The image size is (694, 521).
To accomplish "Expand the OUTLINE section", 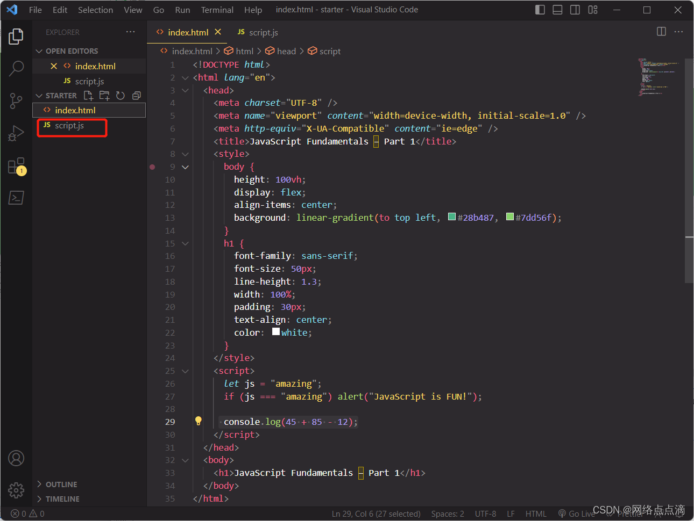I will coord(39,484).
